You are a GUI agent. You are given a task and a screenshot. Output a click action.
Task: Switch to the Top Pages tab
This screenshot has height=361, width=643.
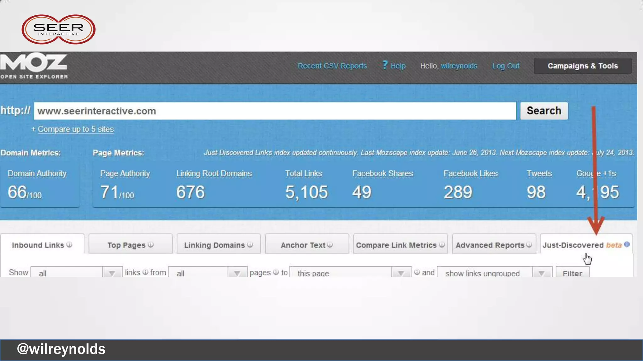pos(127,245)
